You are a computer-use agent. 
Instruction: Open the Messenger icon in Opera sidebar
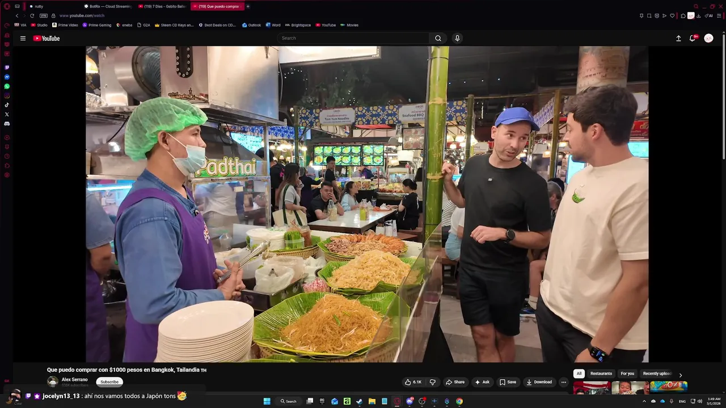point(7,77)
